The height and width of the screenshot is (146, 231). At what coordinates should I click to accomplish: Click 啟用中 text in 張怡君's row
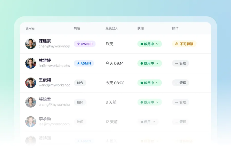[x=149, y=102]
